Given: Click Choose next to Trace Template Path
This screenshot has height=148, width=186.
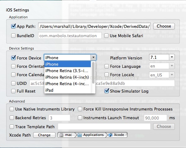Looking at the screenshot, I should (164, 126).
